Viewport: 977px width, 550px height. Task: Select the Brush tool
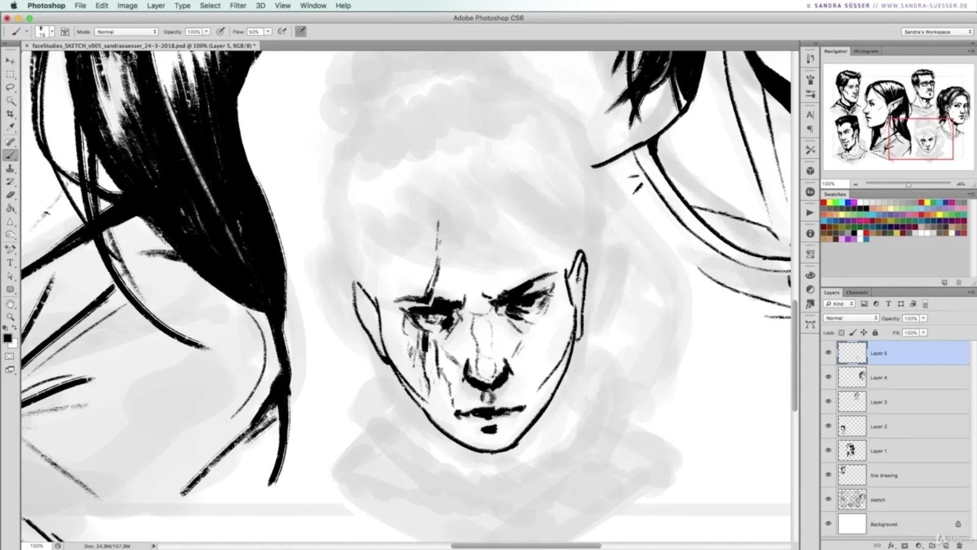10,155
